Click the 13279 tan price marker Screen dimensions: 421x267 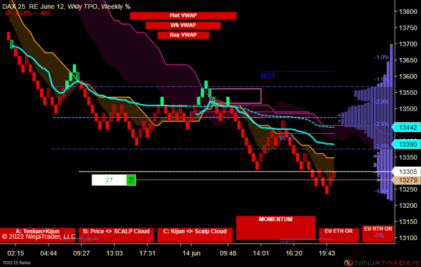pyautogui.click(x=406, y=180)
